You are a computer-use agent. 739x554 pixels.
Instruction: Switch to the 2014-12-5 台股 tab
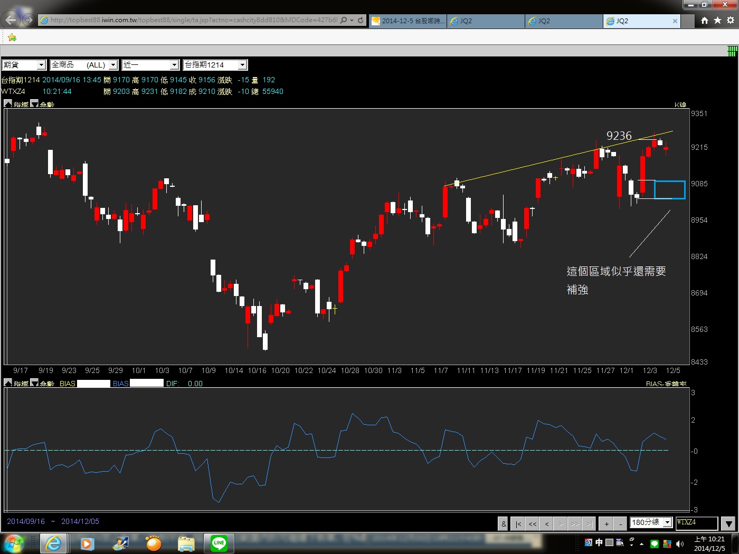(x=408, y=21)
